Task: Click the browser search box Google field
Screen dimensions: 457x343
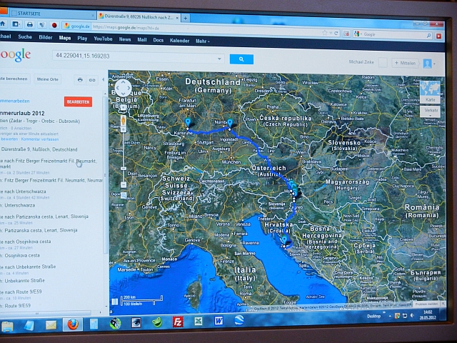Action: [394, 34]
